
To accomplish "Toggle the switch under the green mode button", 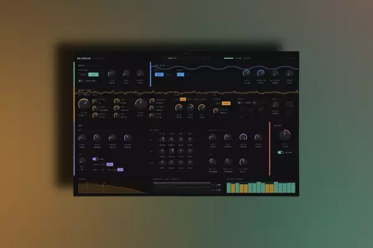I will click(x=81, y=81).
